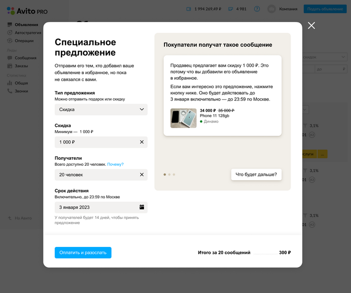Click the wallet balance icon in header
Screen dimensions: 351x293
[189, 9]
